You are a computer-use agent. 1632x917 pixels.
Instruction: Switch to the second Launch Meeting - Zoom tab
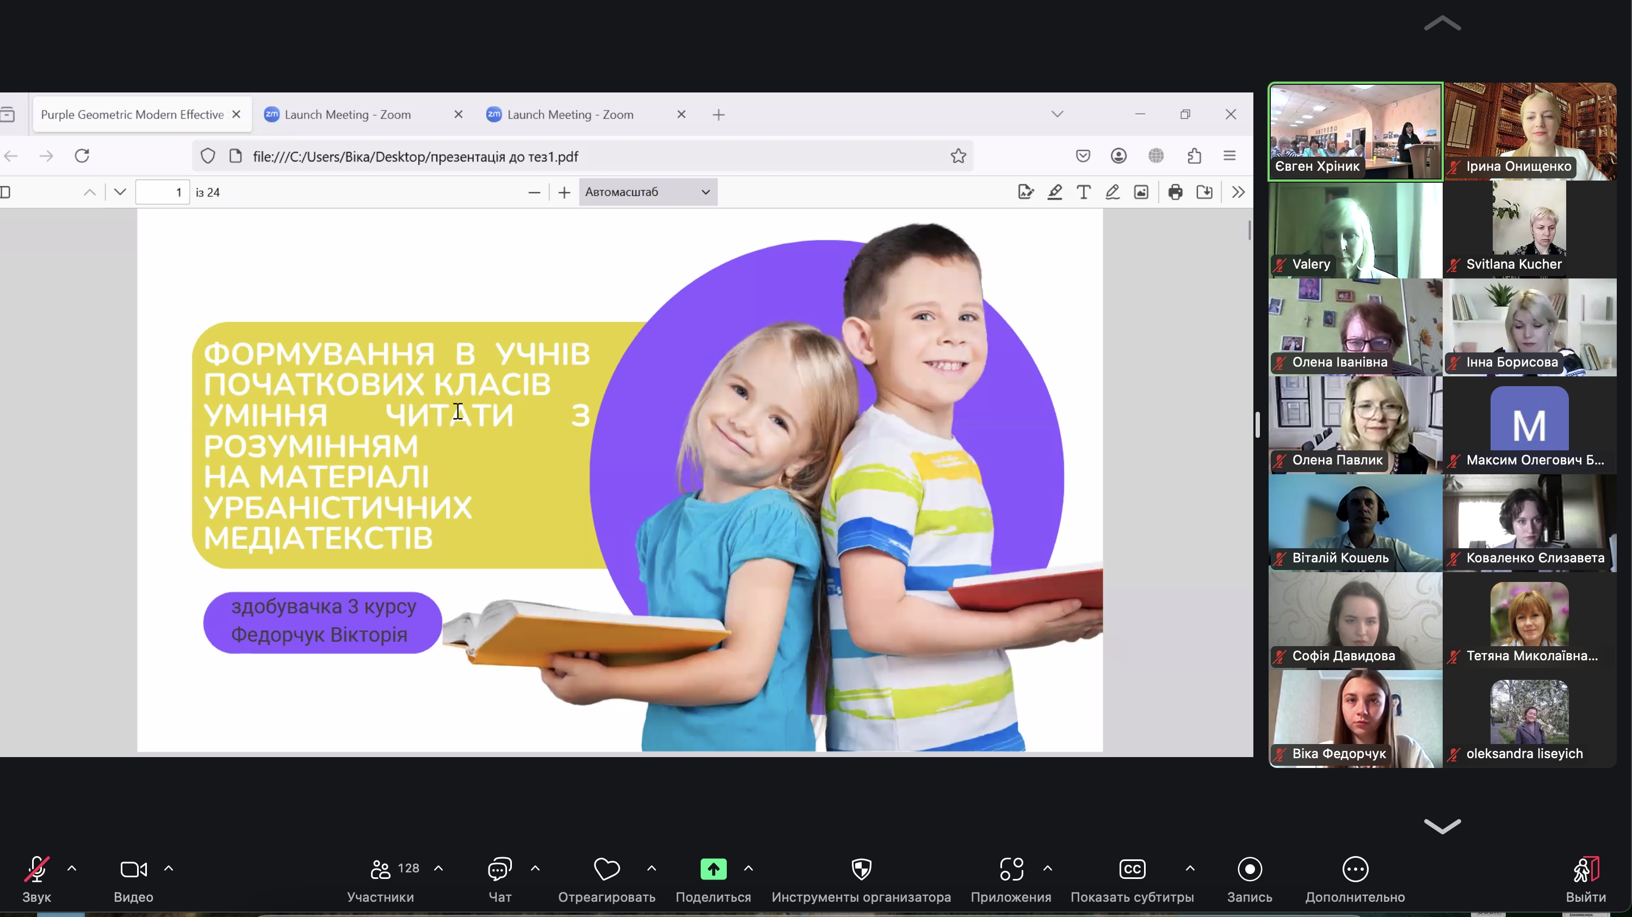tap(570, 115)
